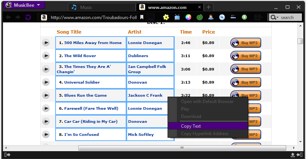Click the yellow gear toolbar icon
Image resolution: width=306 pixels, height=159 pixels.
pyautogui.click(x=166, y=18)
